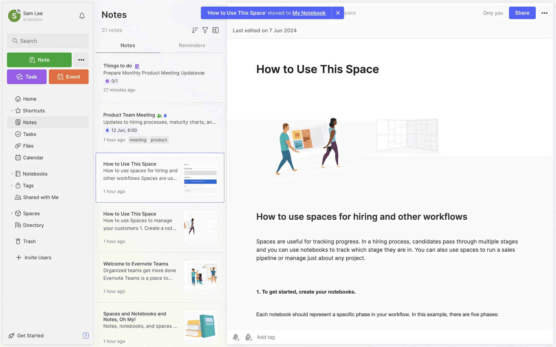The image size is (556, 347).
Task: Expand the Tags section chevron
Action: pos(12,186)
